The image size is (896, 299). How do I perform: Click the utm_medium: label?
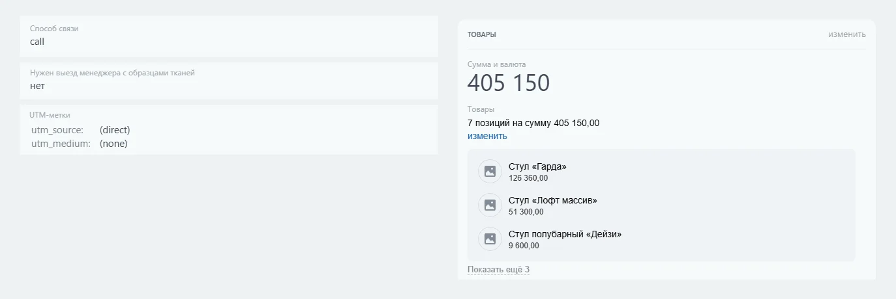tap(61, 144)
